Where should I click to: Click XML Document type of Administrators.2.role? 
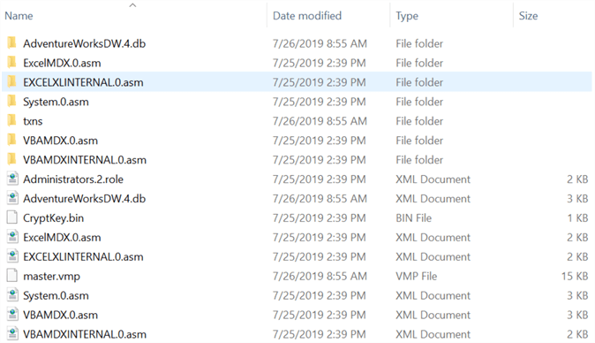[433, 179]
